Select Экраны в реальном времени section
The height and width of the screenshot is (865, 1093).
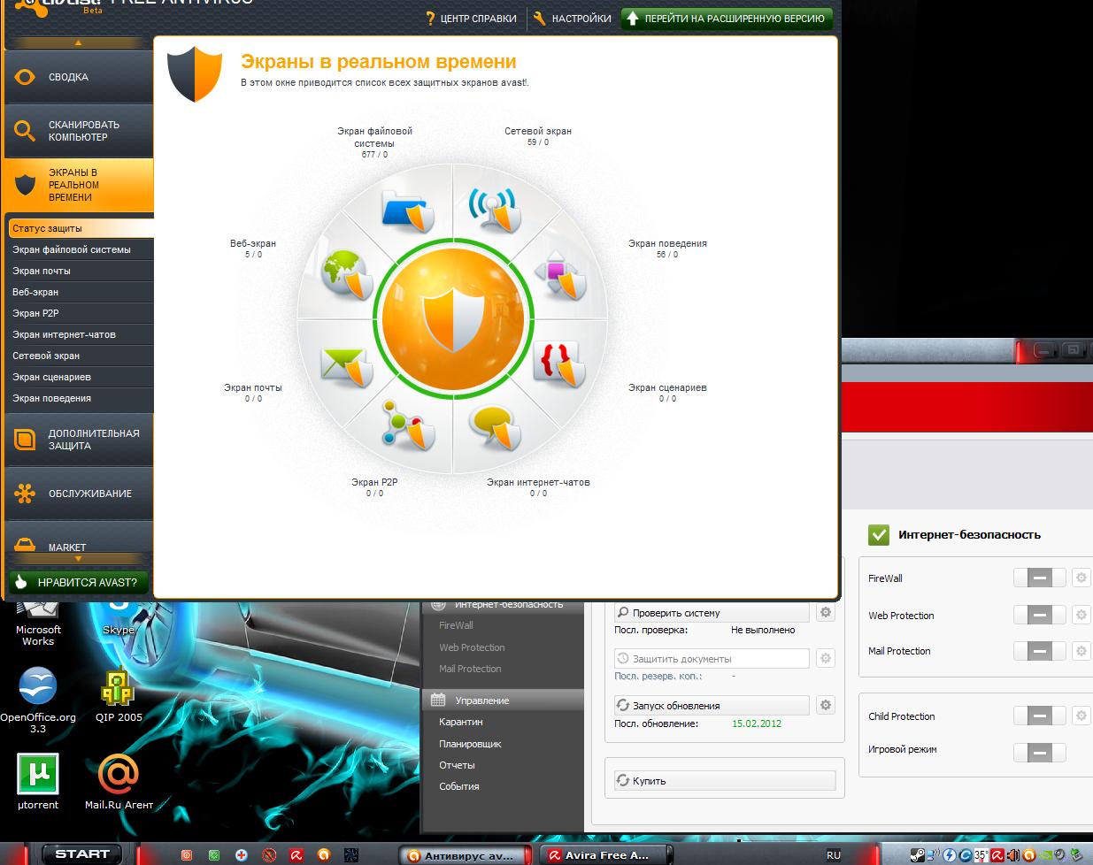coord(79,185)
